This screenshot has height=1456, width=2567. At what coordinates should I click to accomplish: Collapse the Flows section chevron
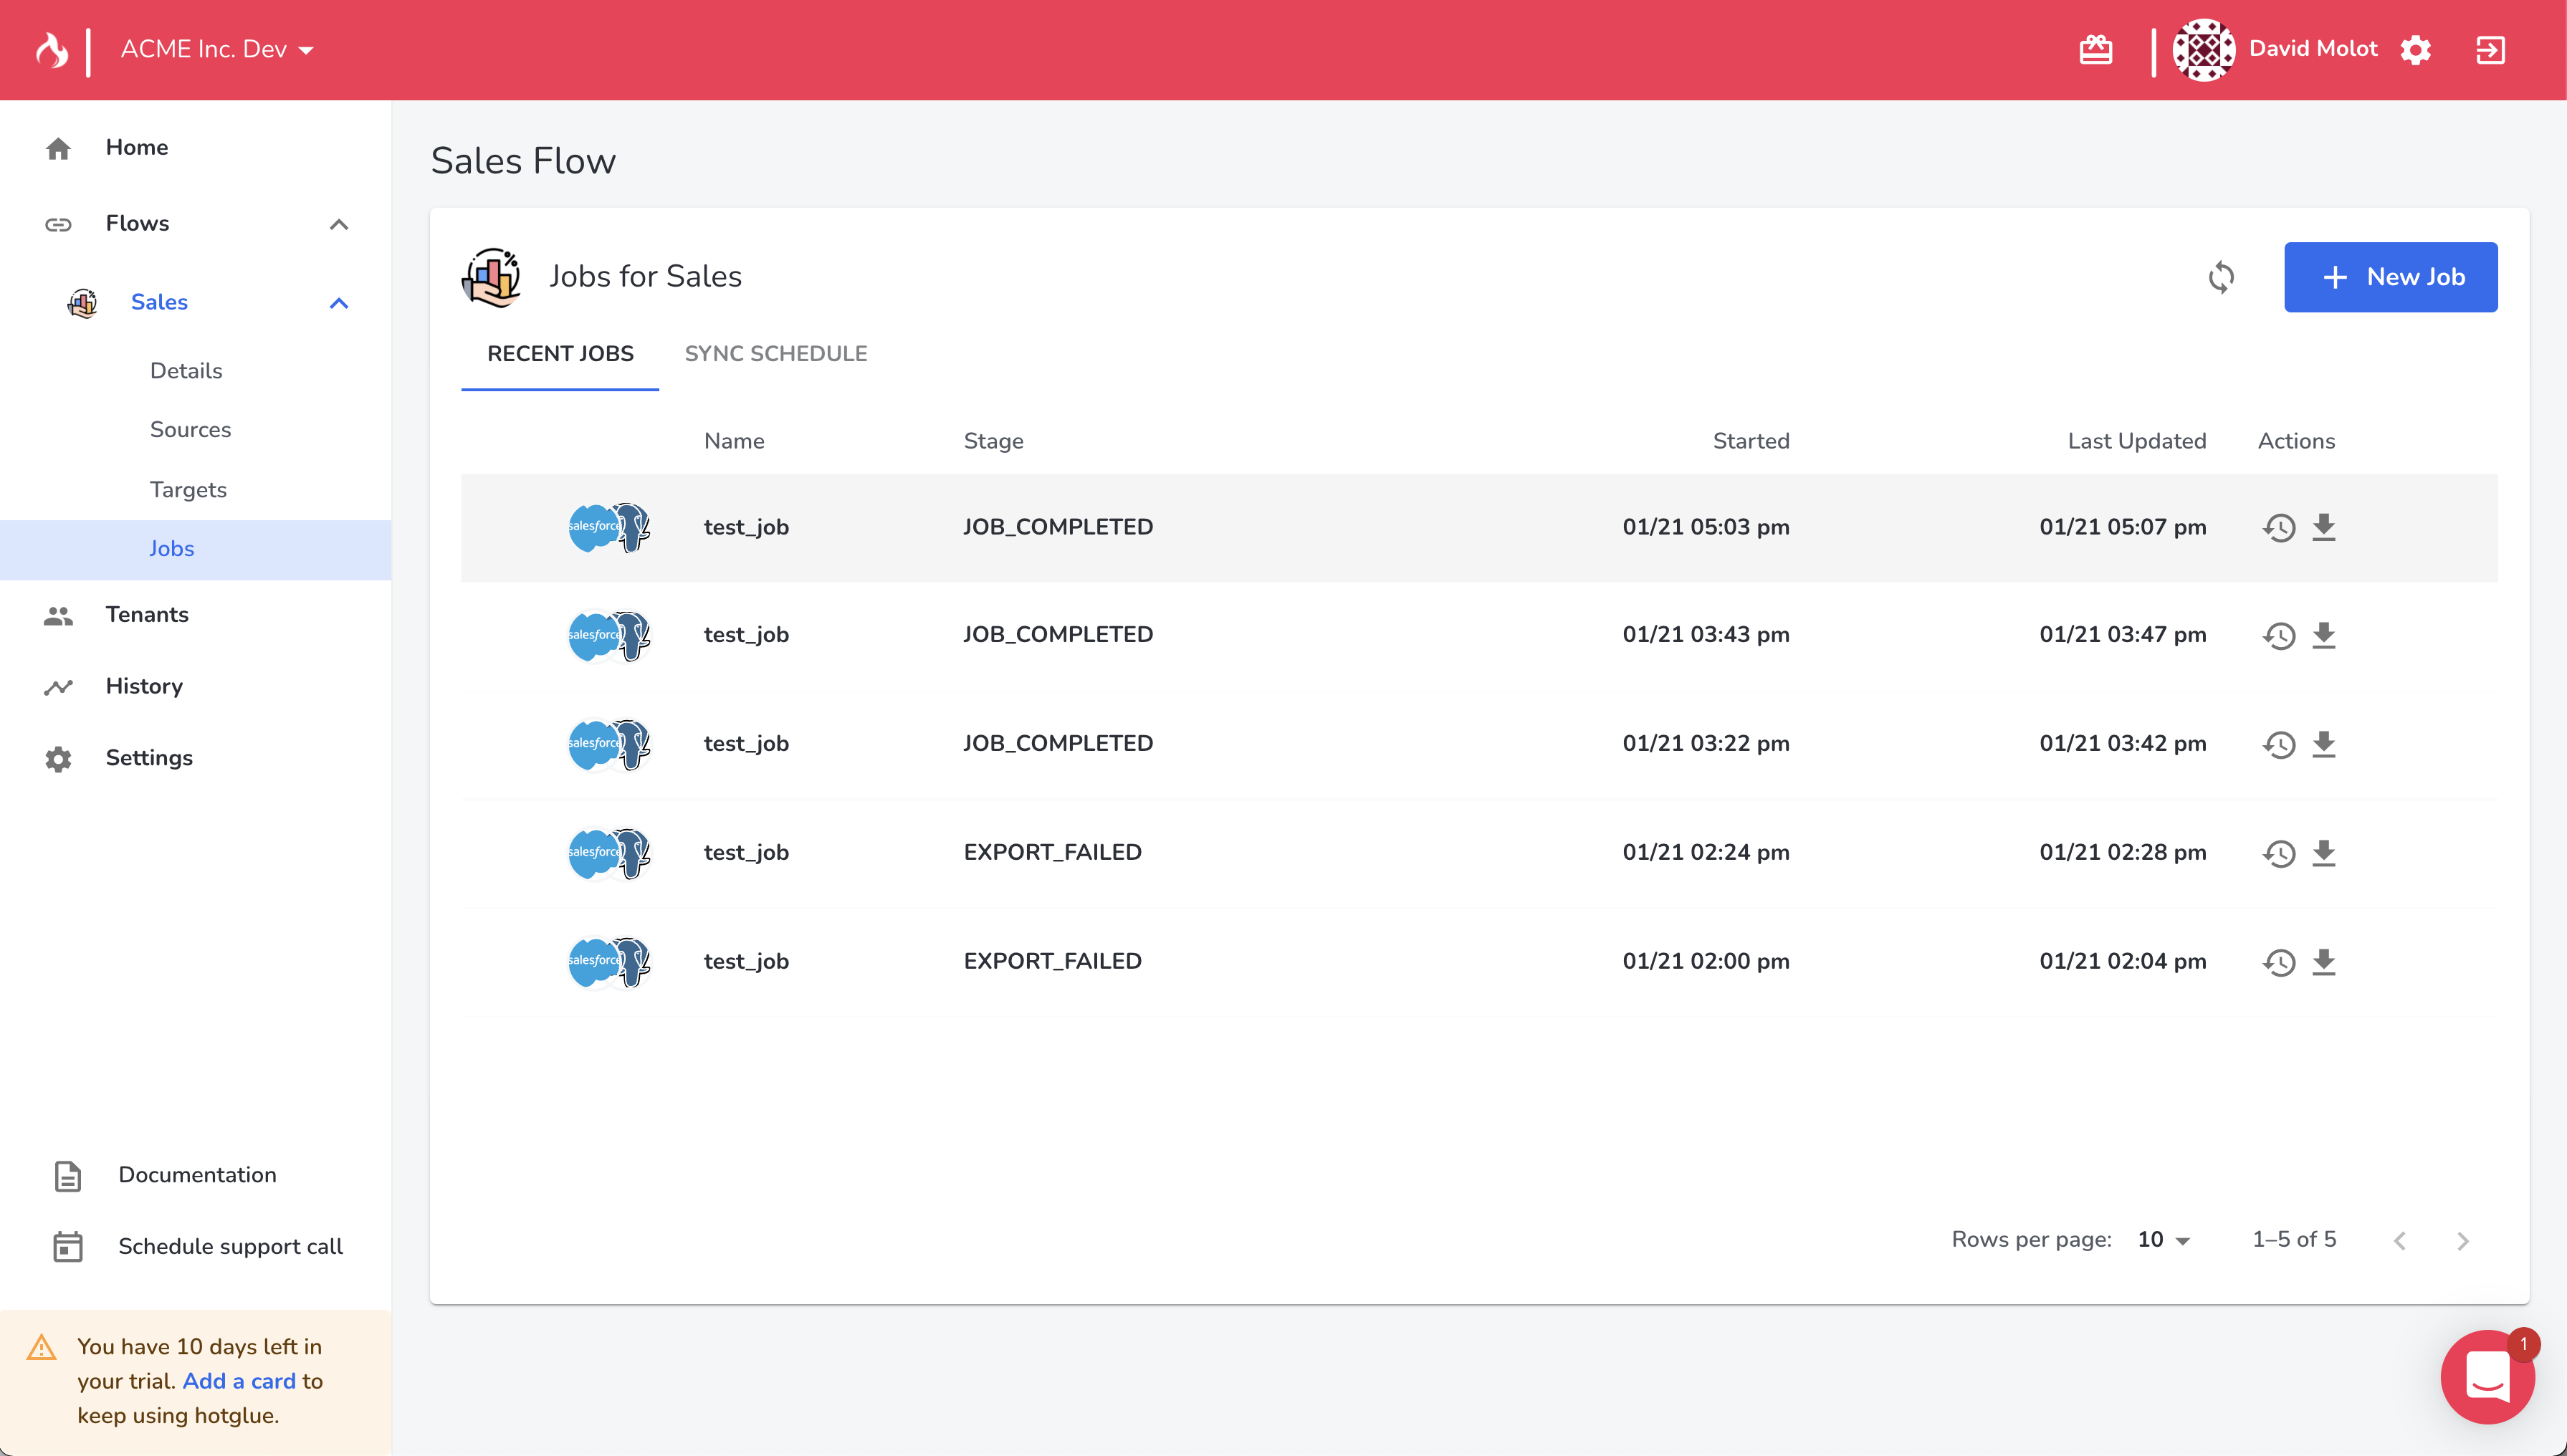click(339, 224)
